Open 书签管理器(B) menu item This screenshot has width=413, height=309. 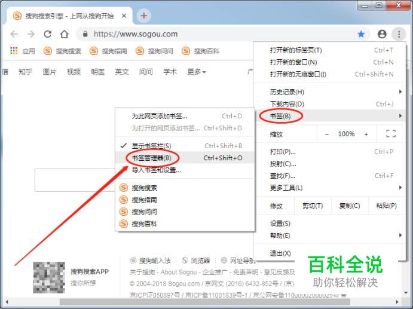pos(185,158)
